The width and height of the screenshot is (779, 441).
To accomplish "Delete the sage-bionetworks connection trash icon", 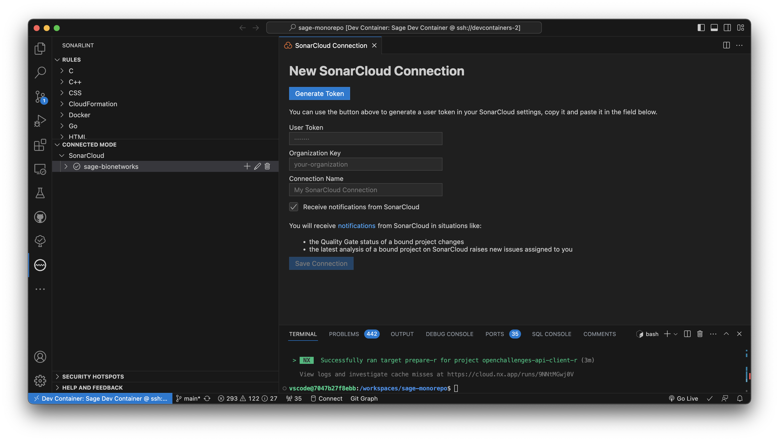I will tap(267, 166).
